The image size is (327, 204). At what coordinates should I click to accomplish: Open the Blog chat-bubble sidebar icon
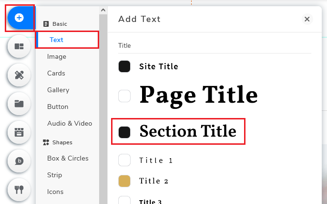pos(19,161)
